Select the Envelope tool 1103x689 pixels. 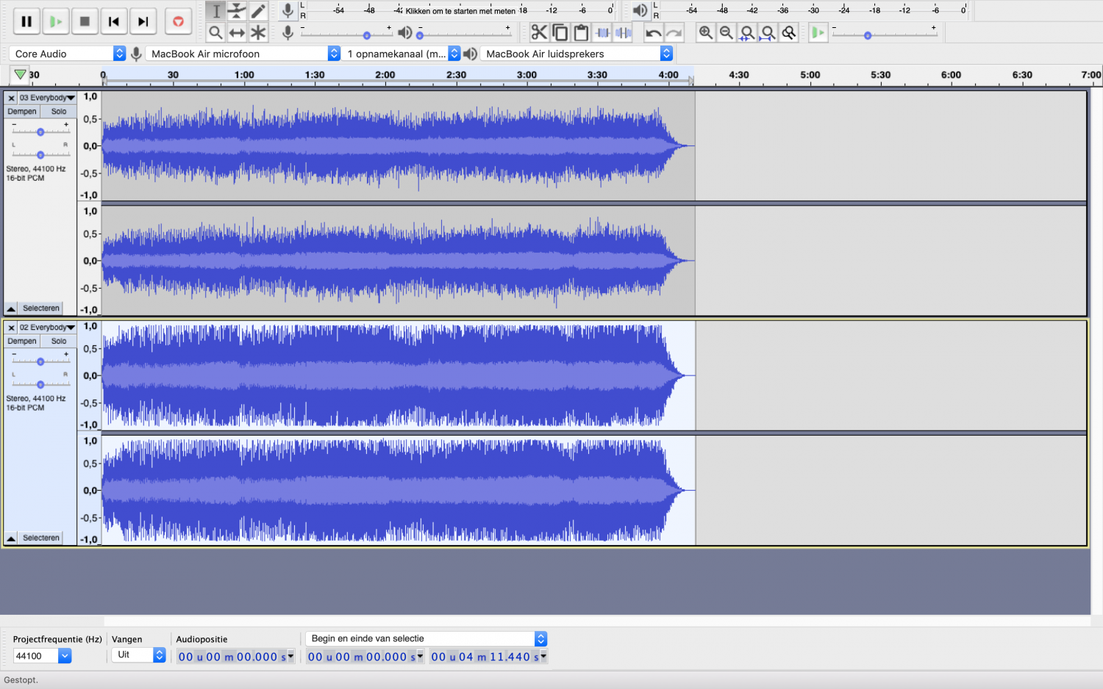pos(237,11)
